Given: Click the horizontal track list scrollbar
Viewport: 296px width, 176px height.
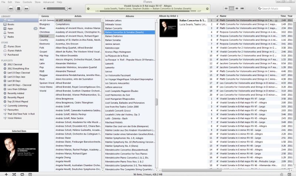Looking at the screenshot, I should tap(191, 170).
